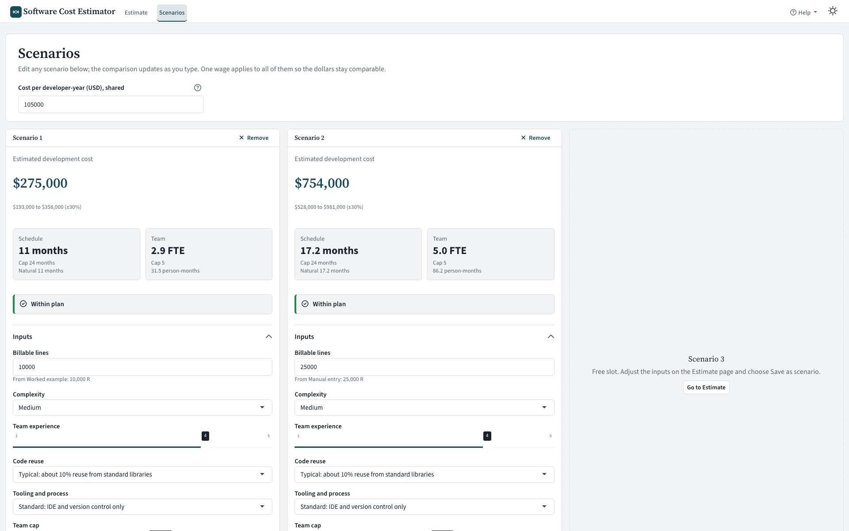Image resolution: width=849 pixels, height=531 pixels.
Task: Click "$193,000 to $358,000 (±30%)" range
Action: click(x=47, y=207)
